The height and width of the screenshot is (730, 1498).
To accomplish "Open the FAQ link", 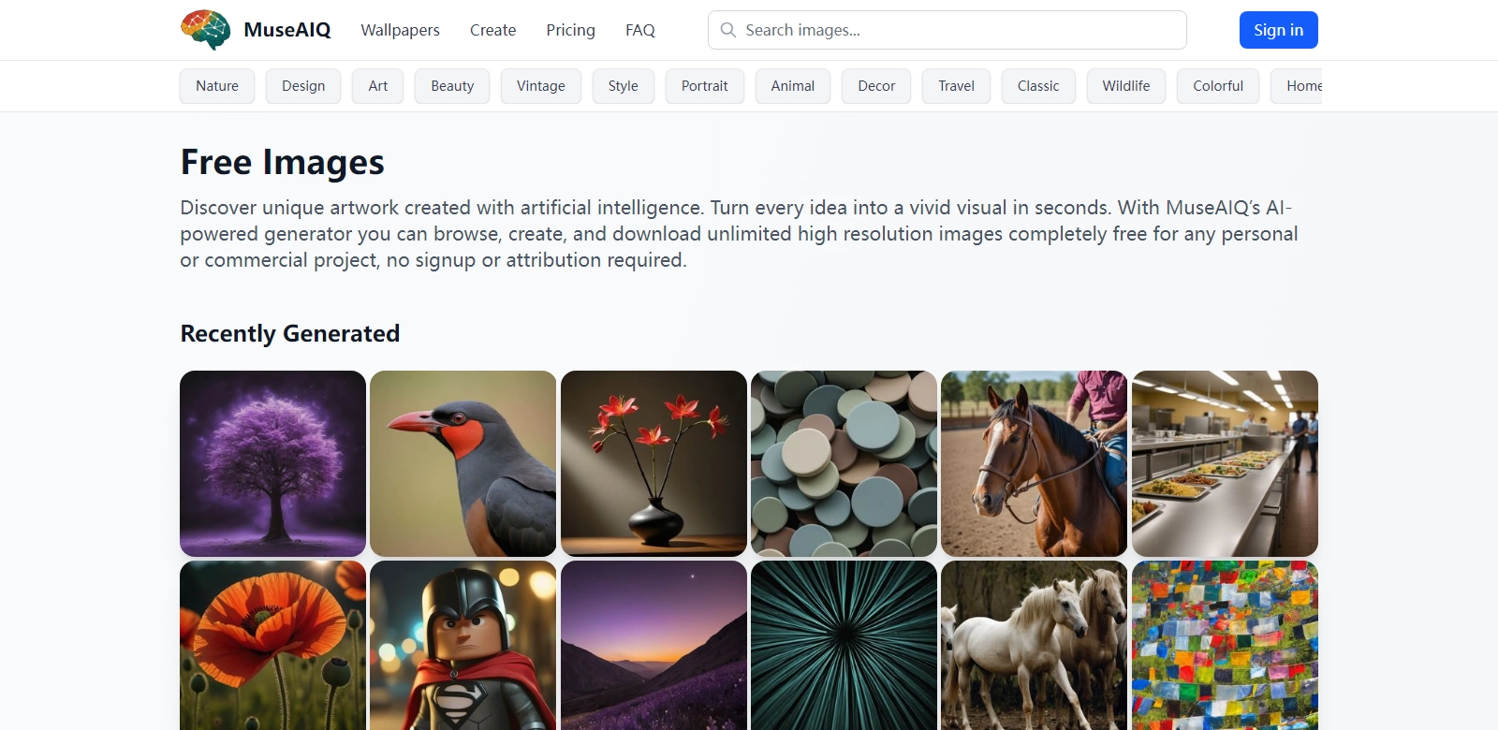I will click(x=640, y=30).
